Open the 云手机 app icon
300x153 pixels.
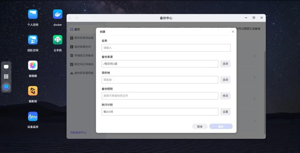[x=57, y=40]
